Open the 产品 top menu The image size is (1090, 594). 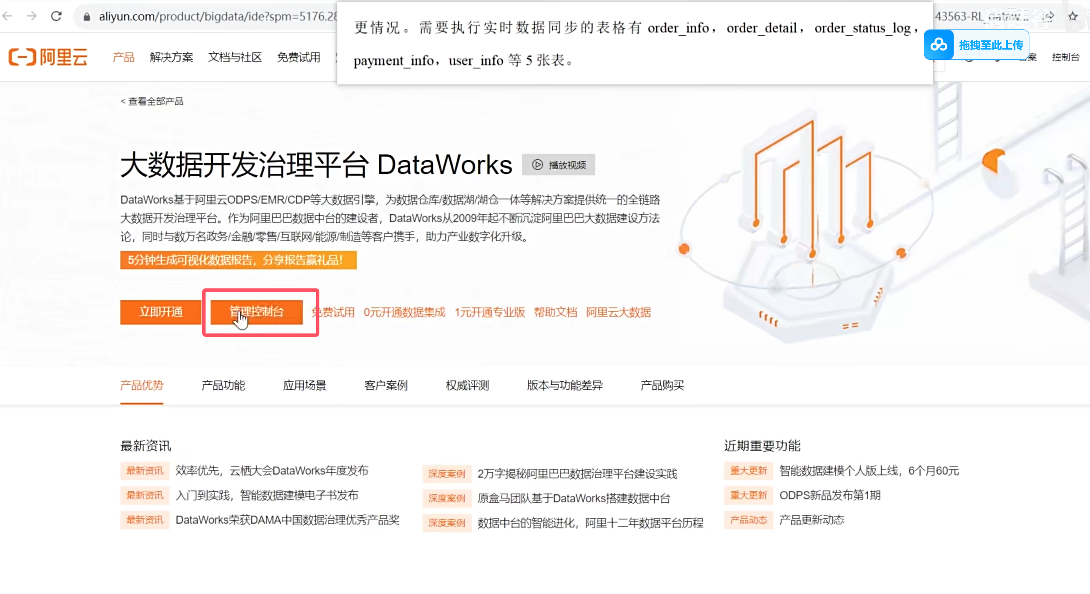(123, 57)
